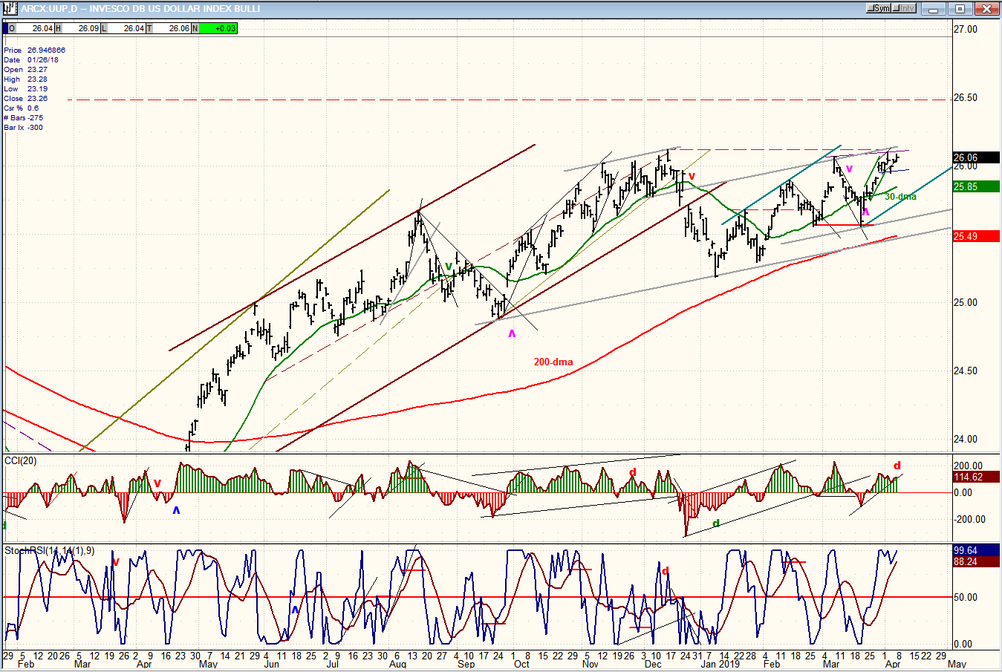Click the 24.50 price axis label
This screenshot has height=672, width=1002.
(x=966, y=371)
